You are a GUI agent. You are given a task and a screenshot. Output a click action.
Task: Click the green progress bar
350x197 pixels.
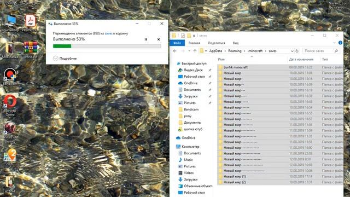107,46
